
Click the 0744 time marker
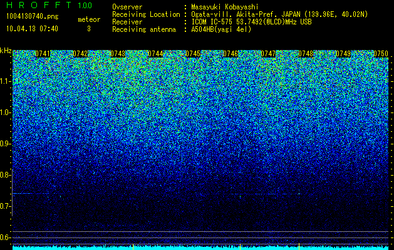coord(155,54)
